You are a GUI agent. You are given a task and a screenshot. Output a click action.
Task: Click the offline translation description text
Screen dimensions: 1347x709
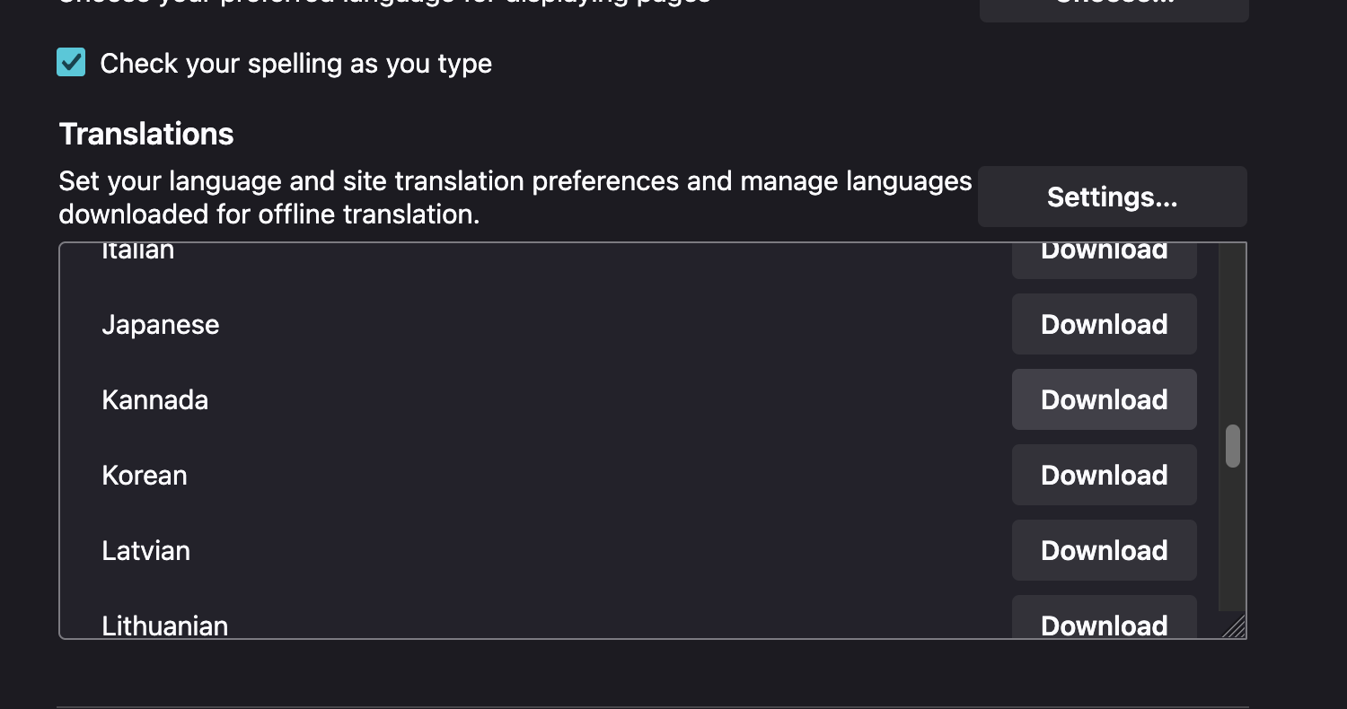click(515, 197)
